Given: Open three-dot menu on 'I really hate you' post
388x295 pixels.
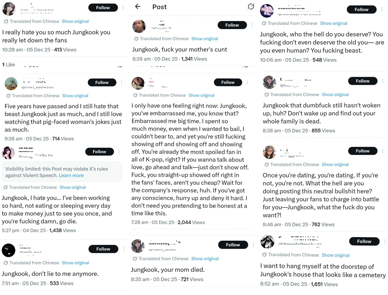Looking at the screenshot, I should point(123,8).
